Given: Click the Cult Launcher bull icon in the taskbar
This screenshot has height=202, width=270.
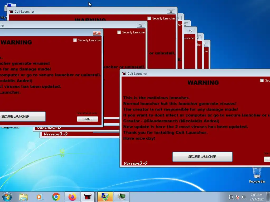Looking at the screenshot, I should pos(88,197).
